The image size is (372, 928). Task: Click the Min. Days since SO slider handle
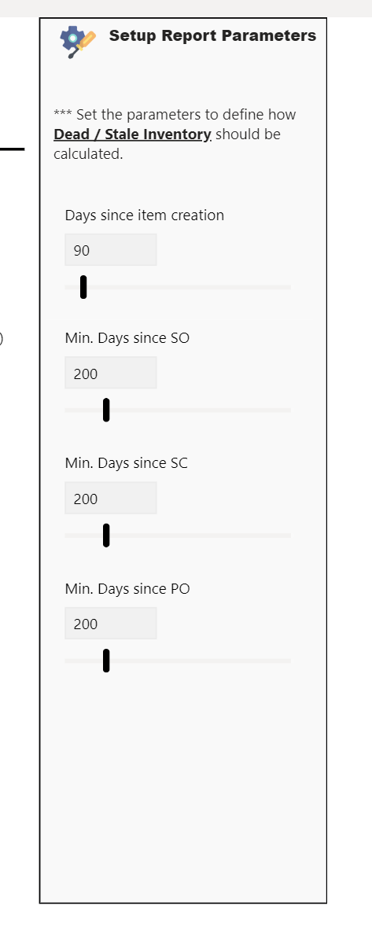[106, 411]
